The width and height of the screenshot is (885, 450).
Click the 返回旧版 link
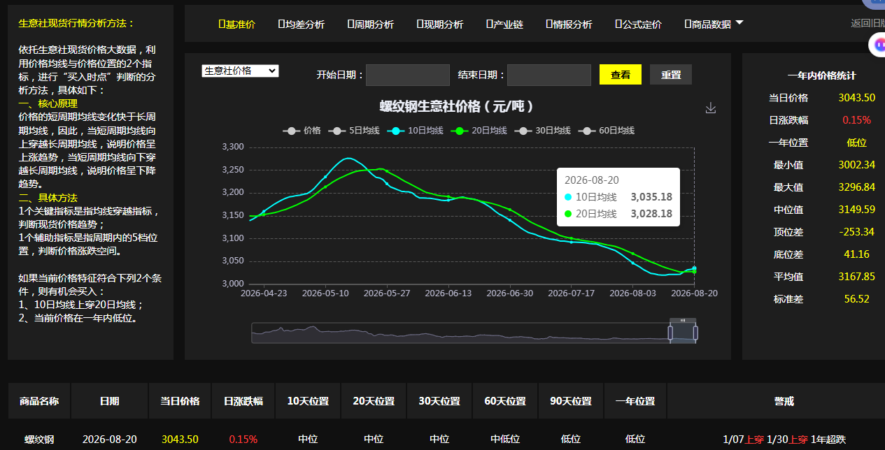click(x=868, y=23)
